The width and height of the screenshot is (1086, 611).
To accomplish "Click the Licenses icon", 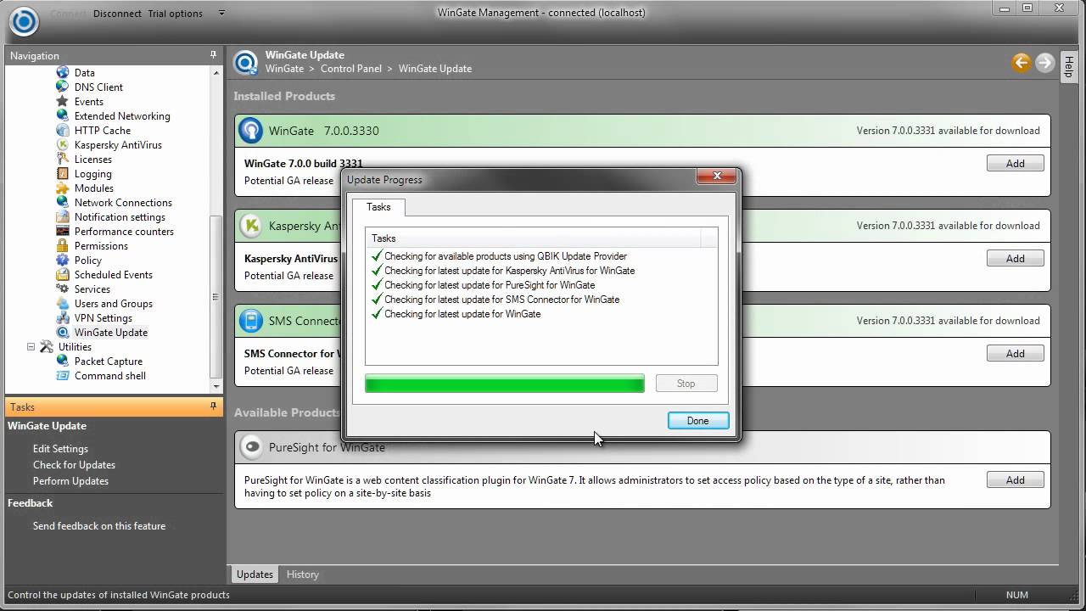I will (63, 160).
